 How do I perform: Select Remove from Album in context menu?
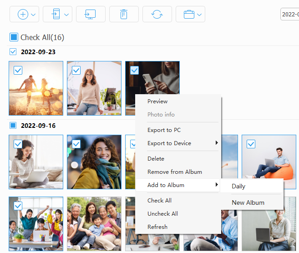coord(174,172)
